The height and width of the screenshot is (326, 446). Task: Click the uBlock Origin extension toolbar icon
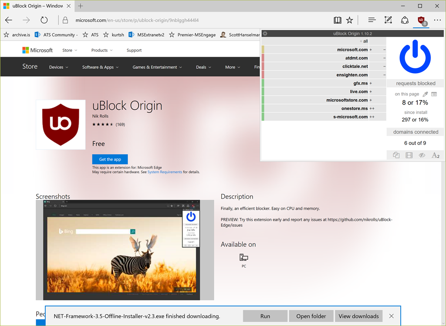[421, 20]
